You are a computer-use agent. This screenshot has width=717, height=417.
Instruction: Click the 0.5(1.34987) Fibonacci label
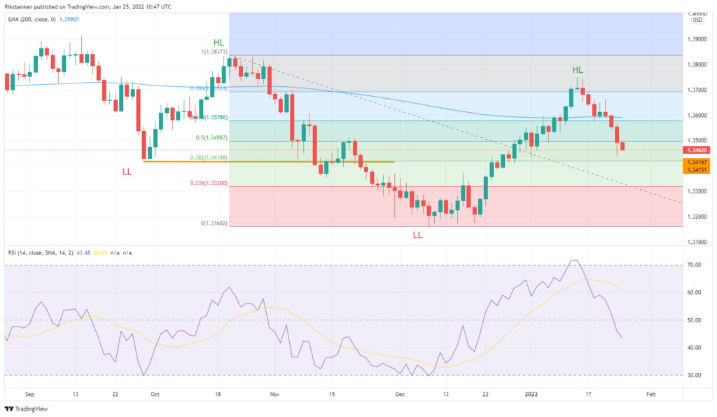tap(211, 138)
